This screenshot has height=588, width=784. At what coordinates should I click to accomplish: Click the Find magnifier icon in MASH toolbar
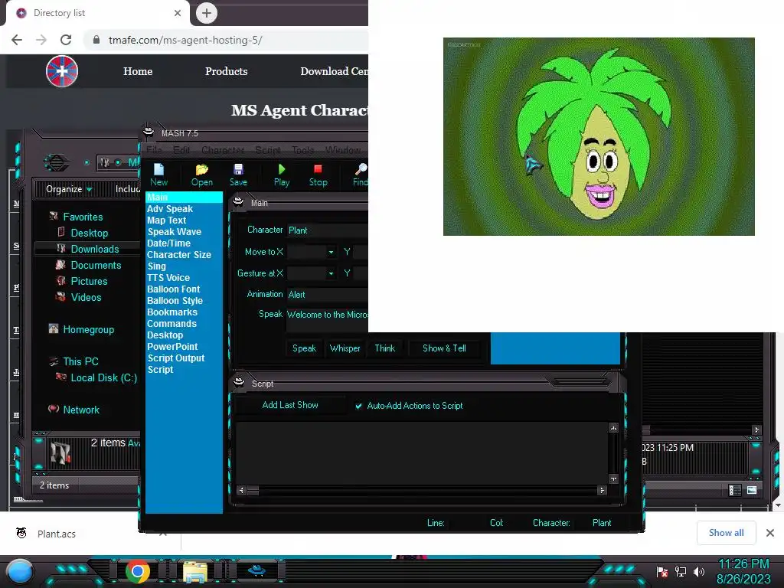361,169
